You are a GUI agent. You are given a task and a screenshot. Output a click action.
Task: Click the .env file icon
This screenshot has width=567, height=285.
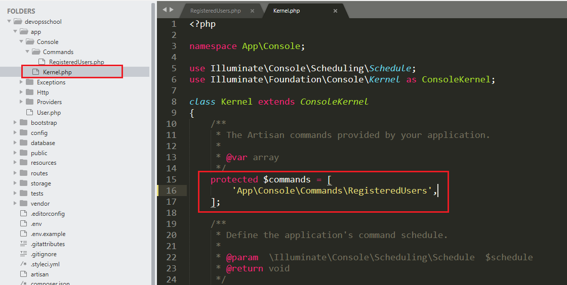tap(23, 224)
